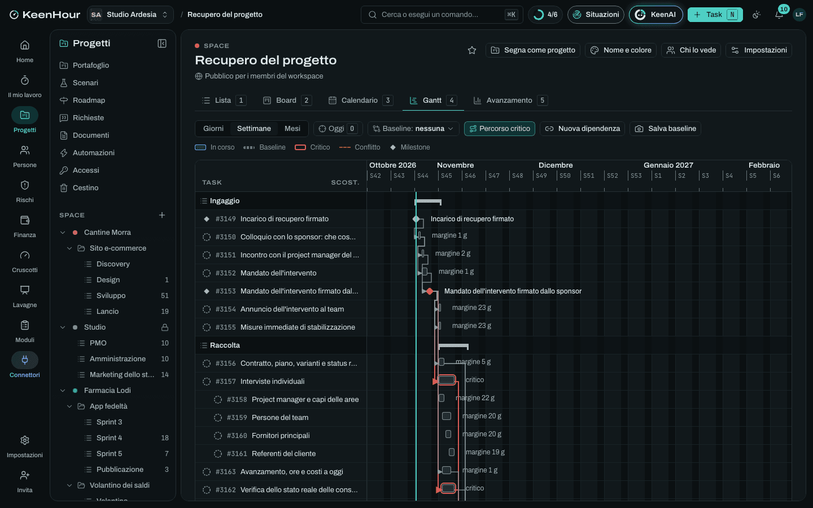Click Salva baseline
The width and height of the screenshot is (813, 508).
pyautogui.click(x=666, y=129)
